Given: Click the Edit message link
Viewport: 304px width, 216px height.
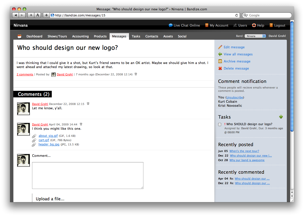Looking at the screenshot, I should pos(234,47).
